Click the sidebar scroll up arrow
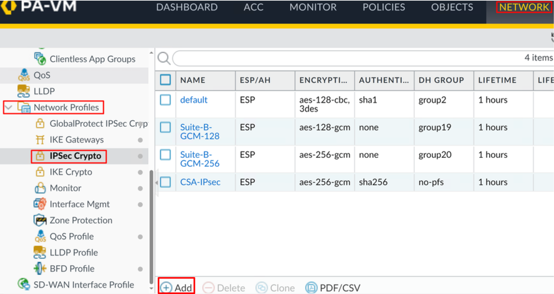This screenshot has width=554, height=294. click(x=152, y=53)
